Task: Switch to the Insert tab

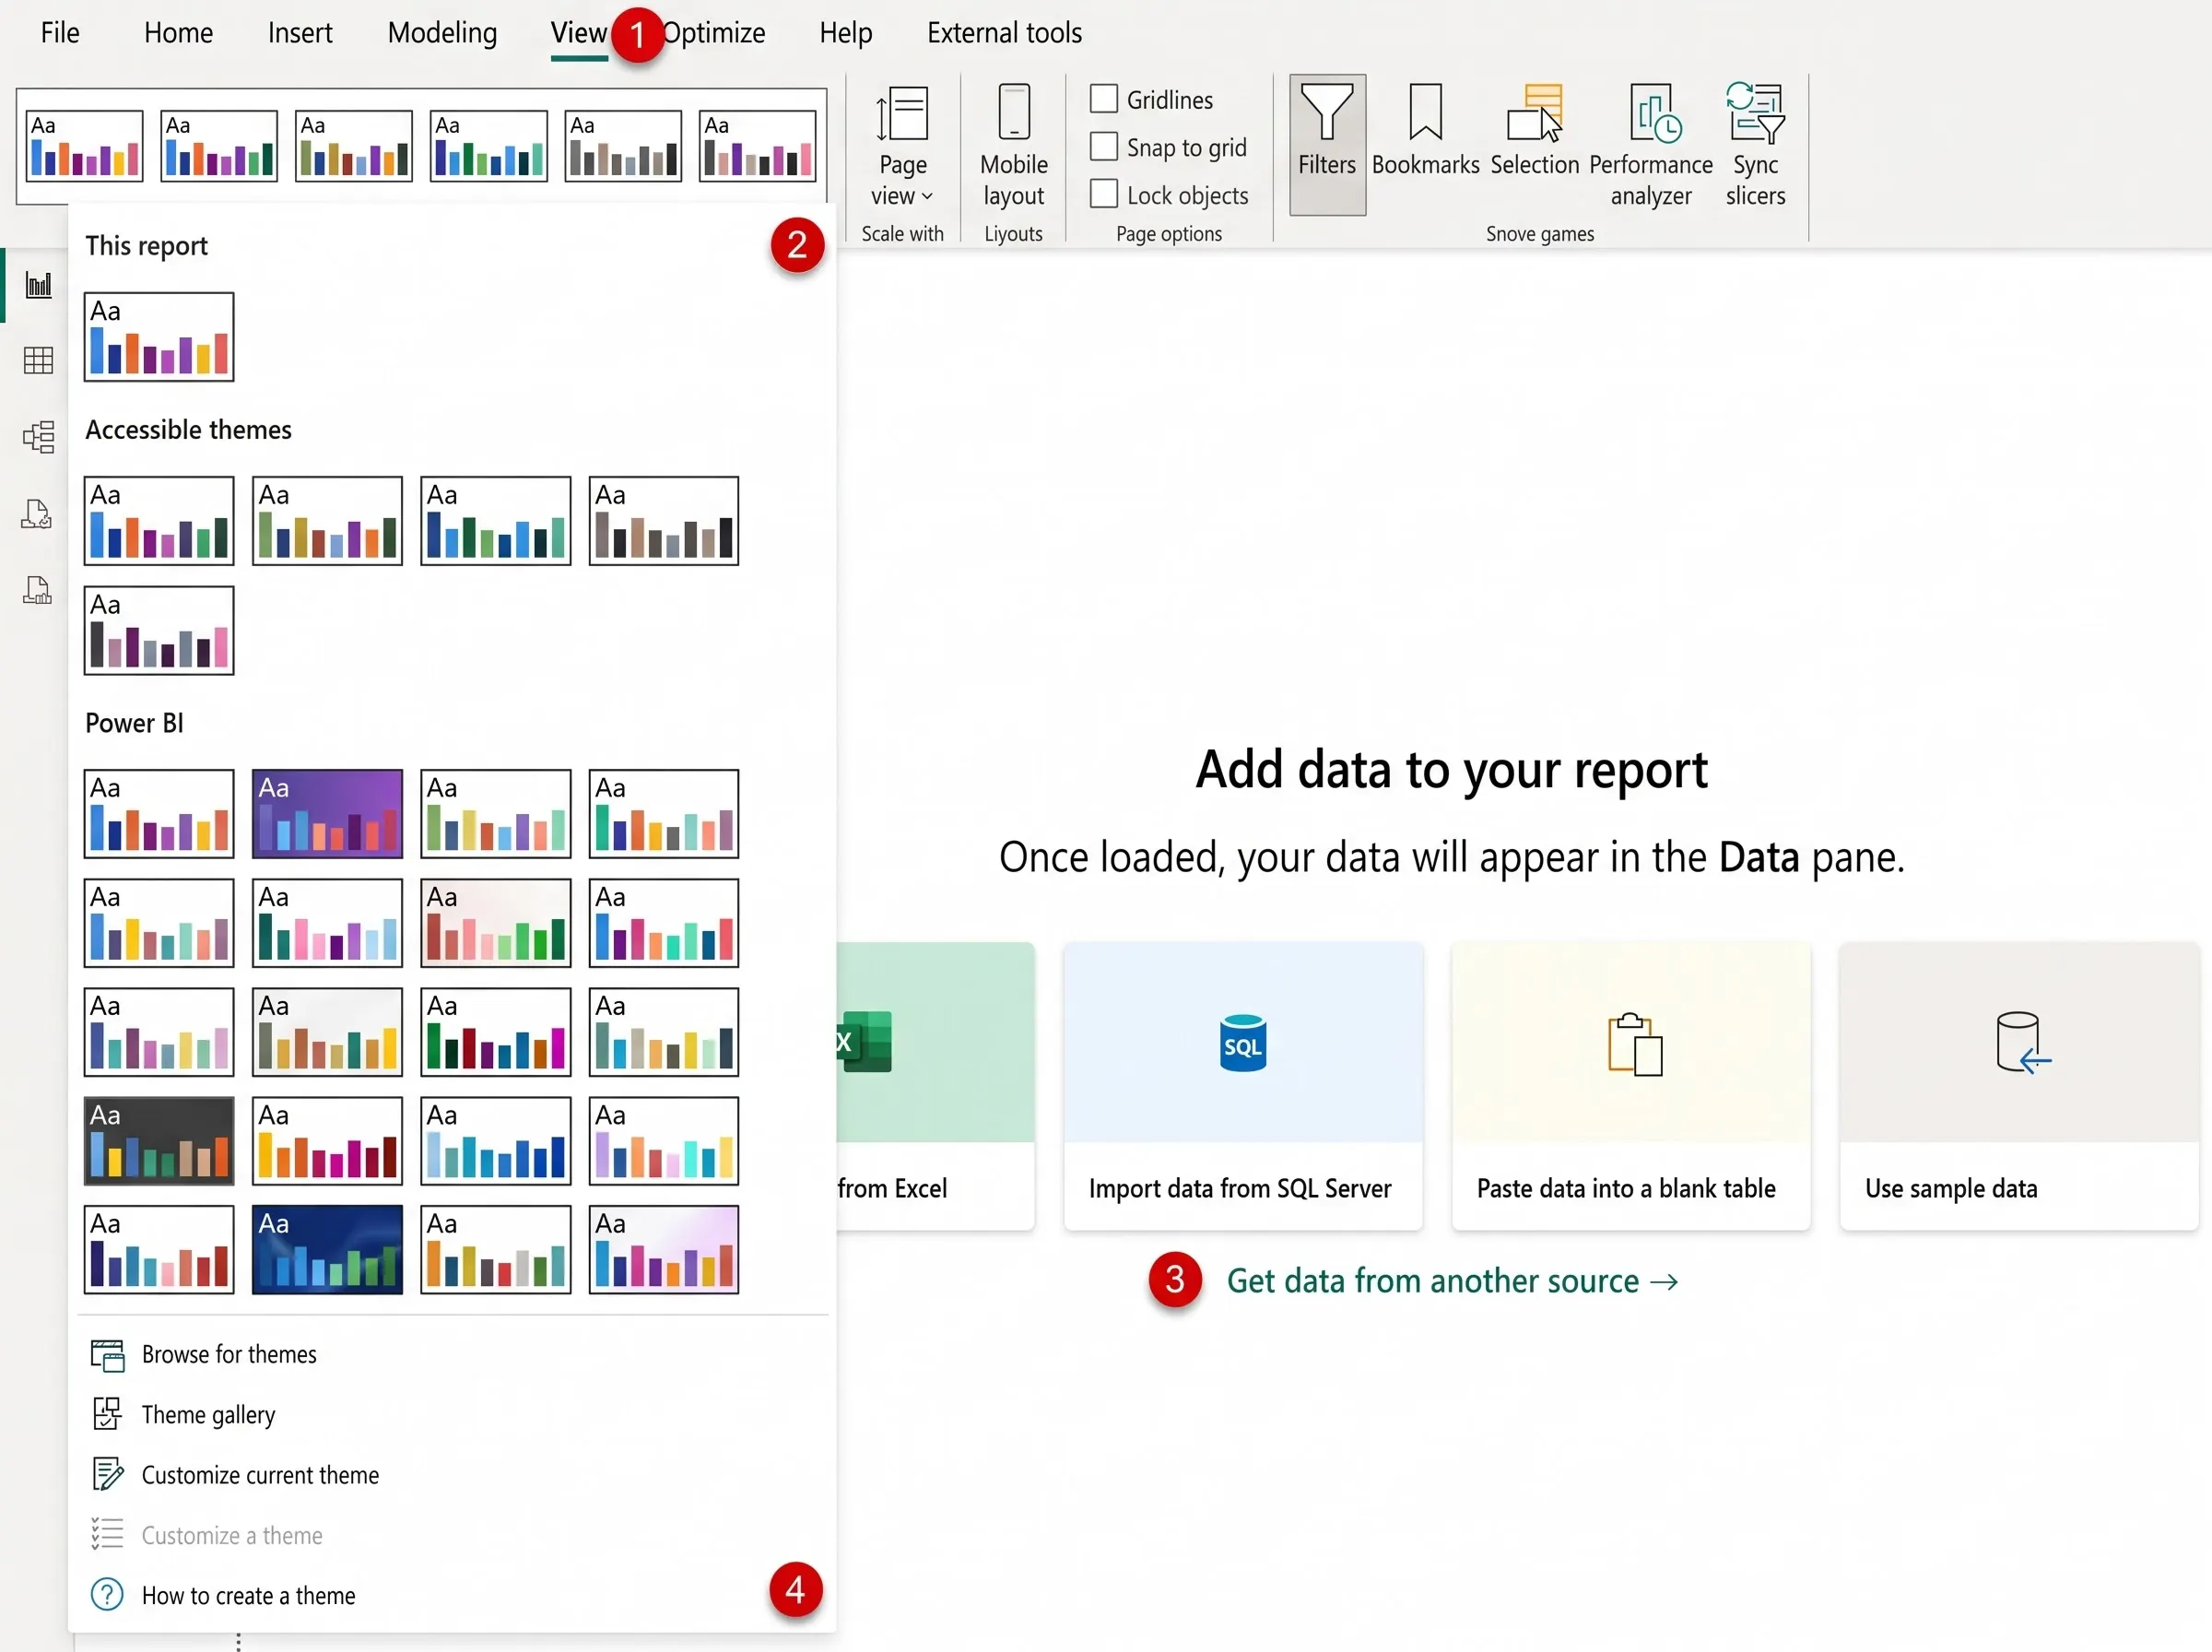Action: 300,33
